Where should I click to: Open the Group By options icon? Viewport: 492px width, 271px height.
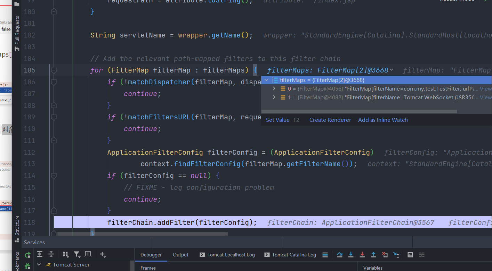[66, 255]
